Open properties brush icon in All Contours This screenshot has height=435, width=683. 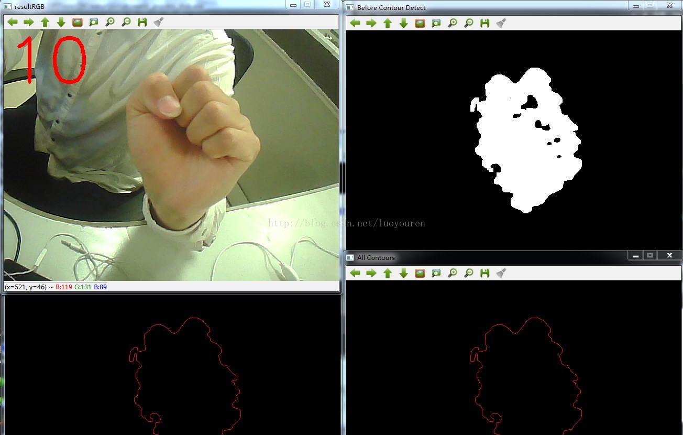pos(501,273)
